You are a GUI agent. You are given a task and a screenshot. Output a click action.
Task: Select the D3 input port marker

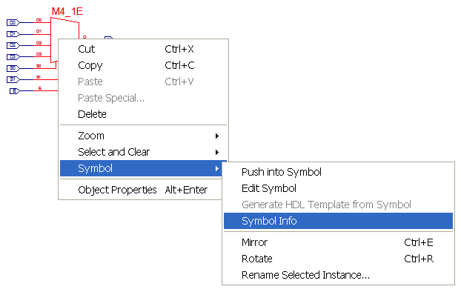pyautogui.click(x=13, y=57)
